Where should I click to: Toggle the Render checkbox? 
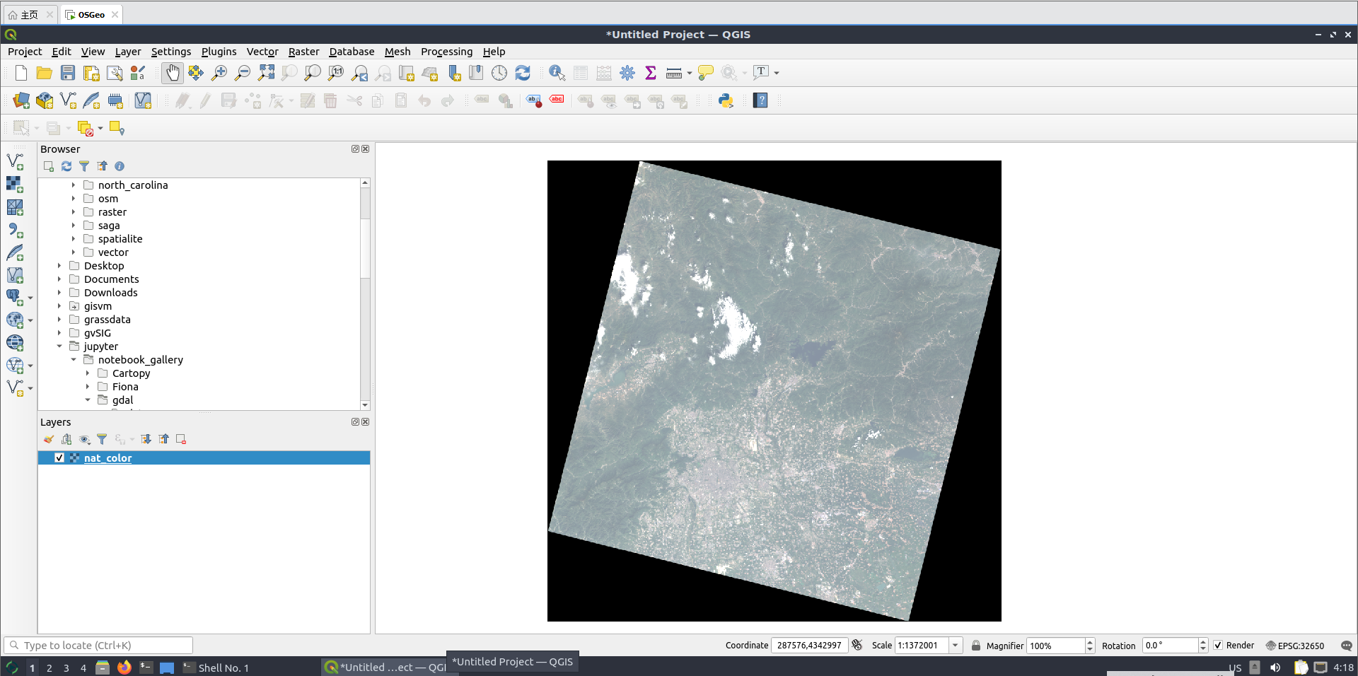tap(1218, 646)
